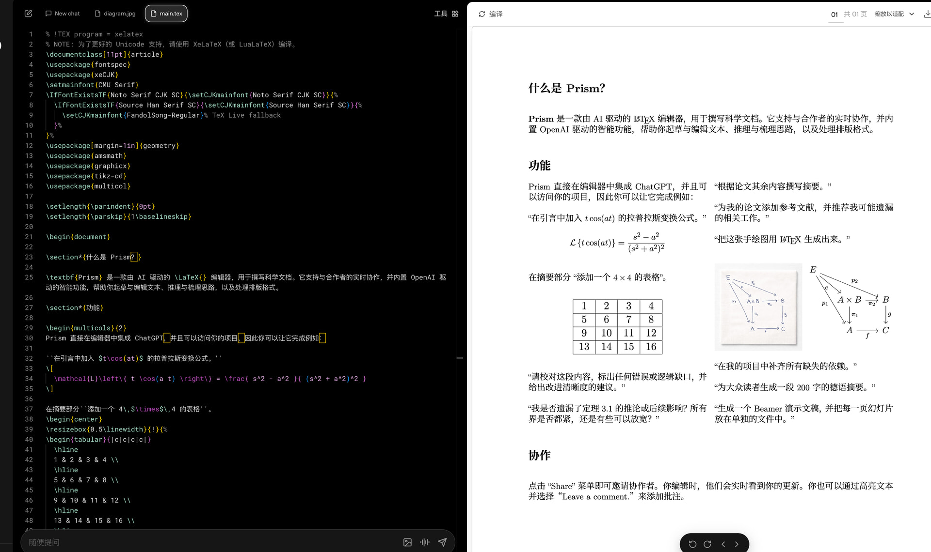
Task: Open the 缩放以适配 zoom dropdown
Action: pos(894,14)
